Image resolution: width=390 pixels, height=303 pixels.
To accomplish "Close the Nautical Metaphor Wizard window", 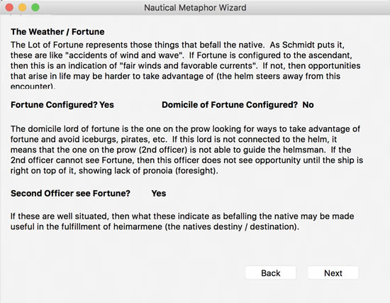I will pyautogui.click(x=9, y=8).
